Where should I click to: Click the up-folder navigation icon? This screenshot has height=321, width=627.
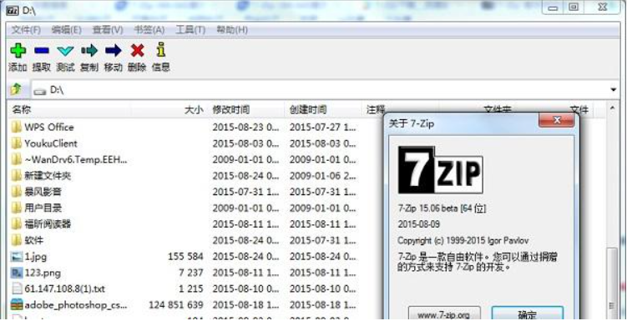16,89
